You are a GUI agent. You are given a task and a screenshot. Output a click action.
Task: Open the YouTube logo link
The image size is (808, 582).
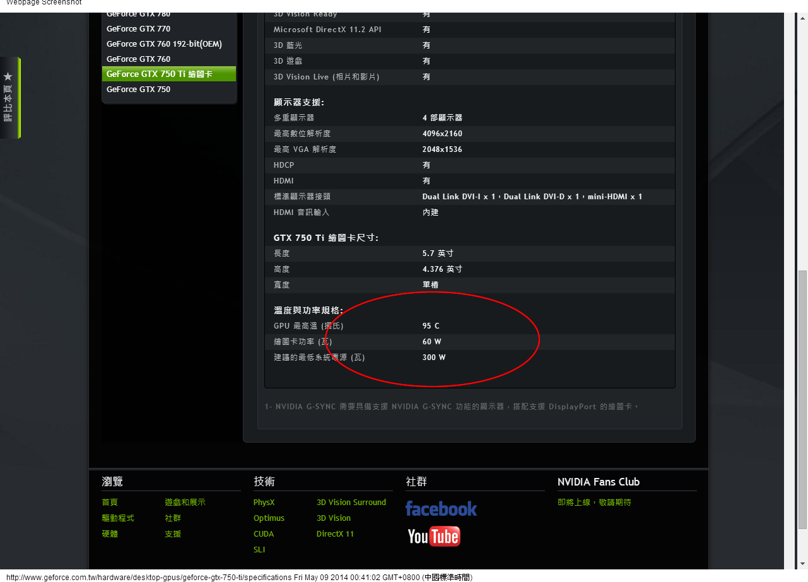coord(434,537)
